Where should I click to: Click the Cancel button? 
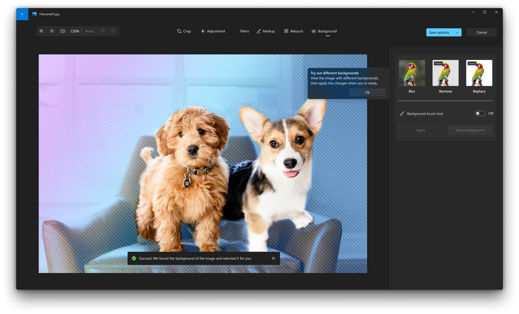coord(481,32)
